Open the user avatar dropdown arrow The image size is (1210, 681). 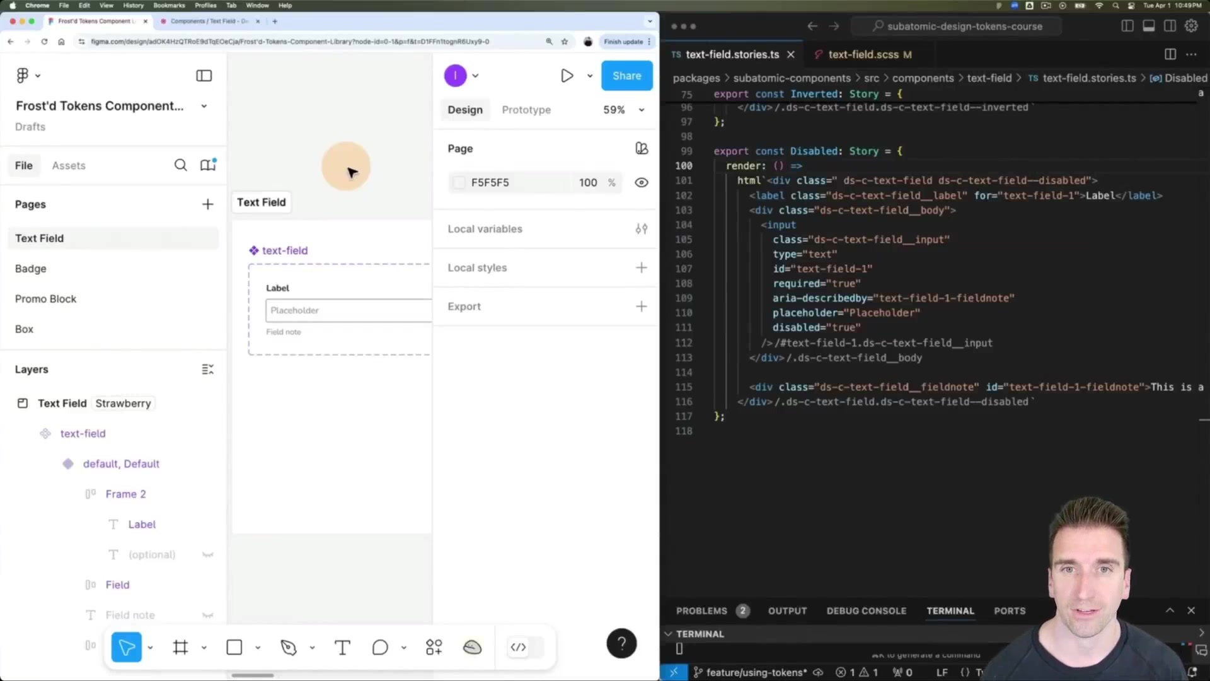coord(475,76)
